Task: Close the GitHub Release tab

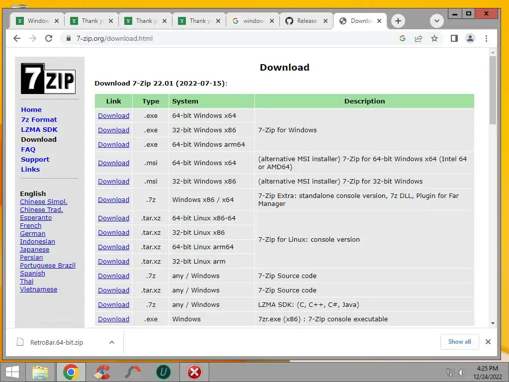Action: 325,21
